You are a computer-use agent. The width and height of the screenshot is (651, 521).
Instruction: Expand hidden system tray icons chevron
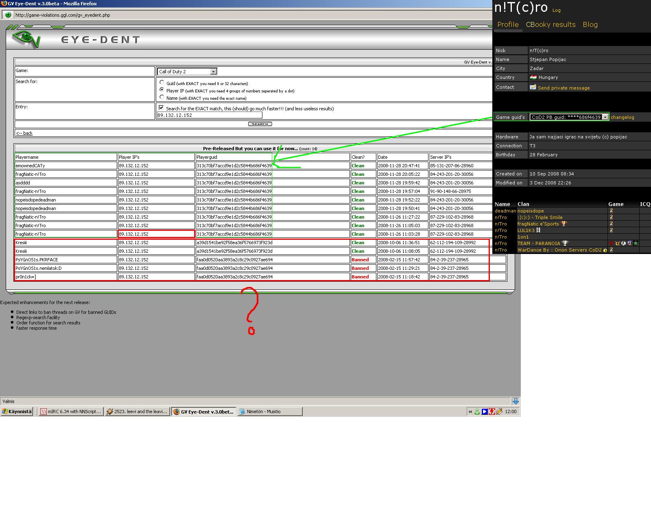470,412
